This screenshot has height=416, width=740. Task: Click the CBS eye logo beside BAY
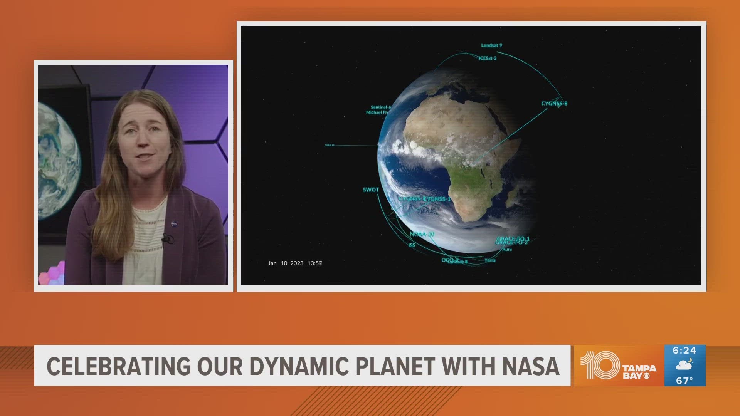pyautogui.click(x=646, y=376)
